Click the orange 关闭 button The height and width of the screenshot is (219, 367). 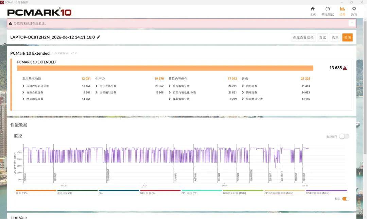(347, 37)
